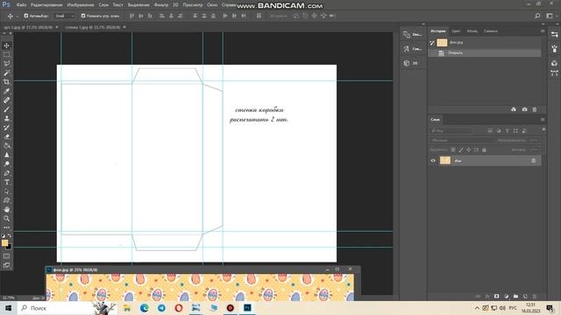Open Auto-Select Layer dropdown

pos(65,16)
